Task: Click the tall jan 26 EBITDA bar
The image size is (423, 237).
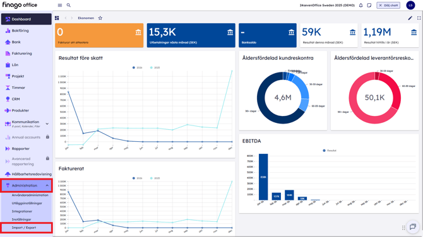Action: pos(263,177)
